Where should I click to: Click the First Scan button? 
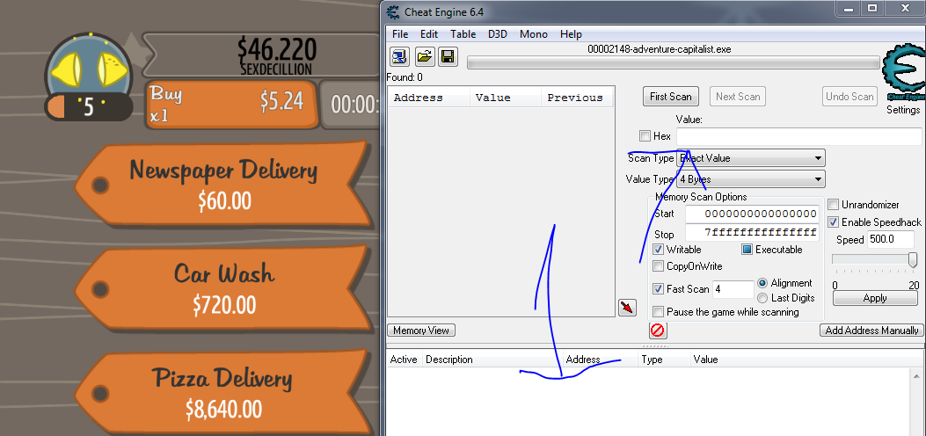pos(671,97)
